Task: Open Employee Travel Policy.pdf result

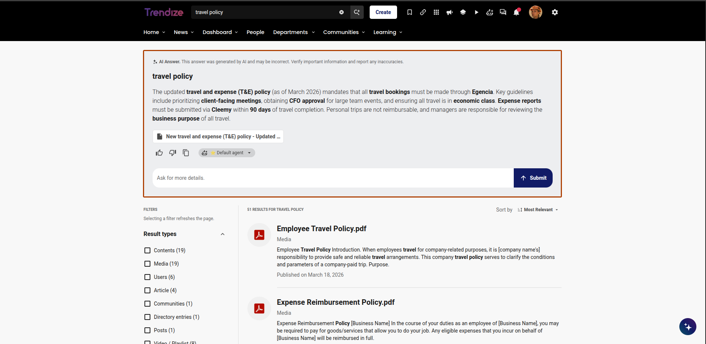Action: [x=322, y=229]
